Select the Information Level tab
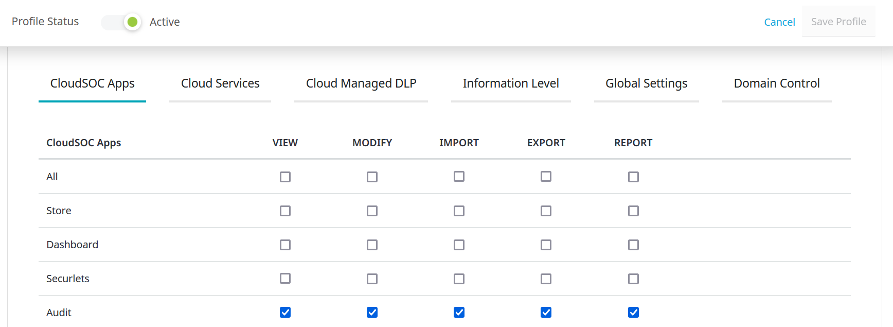Viewport: 893px width, 327px height. 510,83
